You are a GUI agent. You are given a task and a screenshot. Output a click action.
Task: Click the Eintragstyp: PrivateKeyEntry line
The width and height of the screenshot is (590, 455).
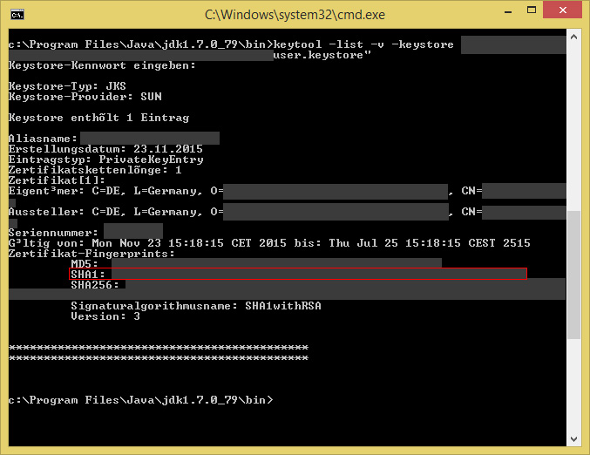point(105,160)
